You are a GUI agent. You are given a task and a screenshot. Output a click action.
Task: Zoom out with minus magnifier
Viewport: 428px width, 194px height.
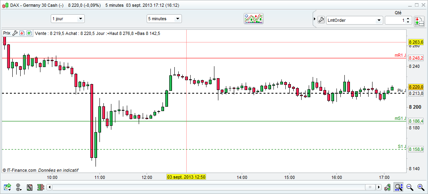410,187
